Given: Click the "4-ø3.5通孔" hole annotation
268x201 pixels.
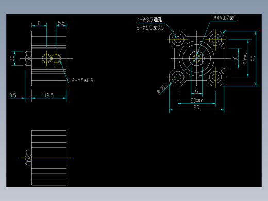Looking at the screenshot, I should 149,20.
